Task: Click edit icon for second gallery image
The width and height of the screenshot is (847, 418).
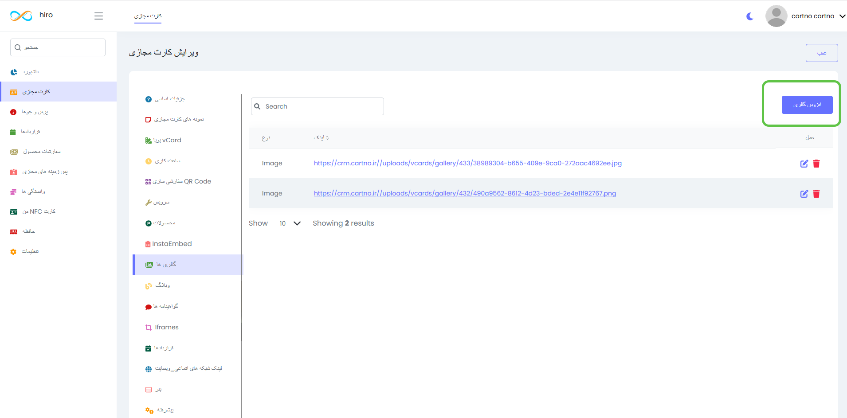Action: (x=804, y=194)
